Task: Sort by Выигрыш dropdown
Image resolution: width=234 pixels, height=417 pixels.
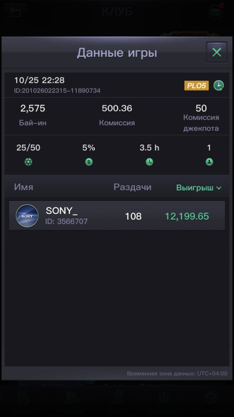Action: 199,188
